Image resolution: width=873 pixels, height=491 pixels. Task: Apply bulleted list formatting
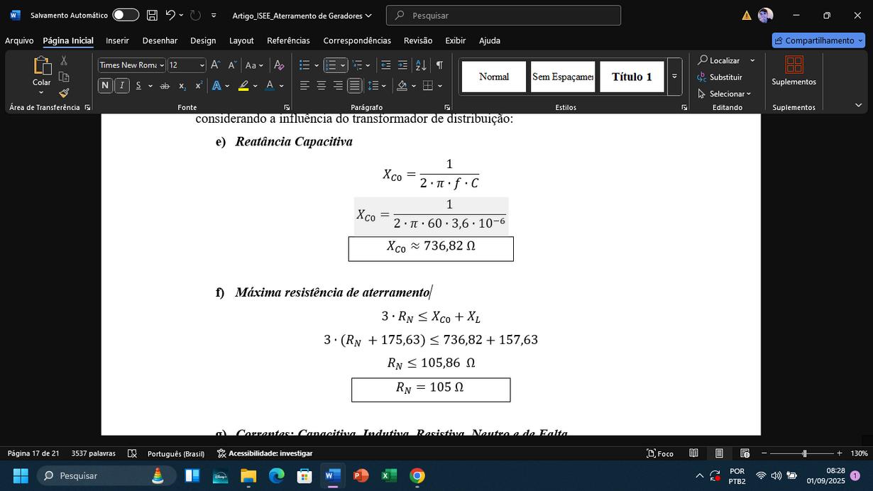(304, 65)
